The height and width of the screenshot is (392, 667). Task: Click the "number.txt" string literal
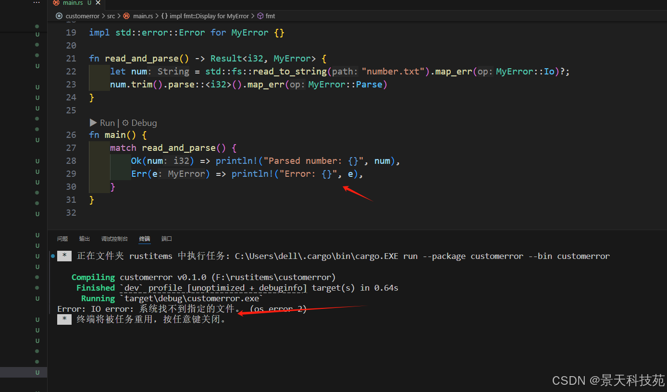click(x=394, y=72)
